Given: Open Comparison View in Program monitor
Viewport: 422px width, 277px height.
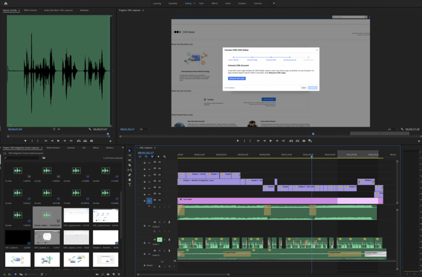Looking at the screenshot, I should (310, 141).
